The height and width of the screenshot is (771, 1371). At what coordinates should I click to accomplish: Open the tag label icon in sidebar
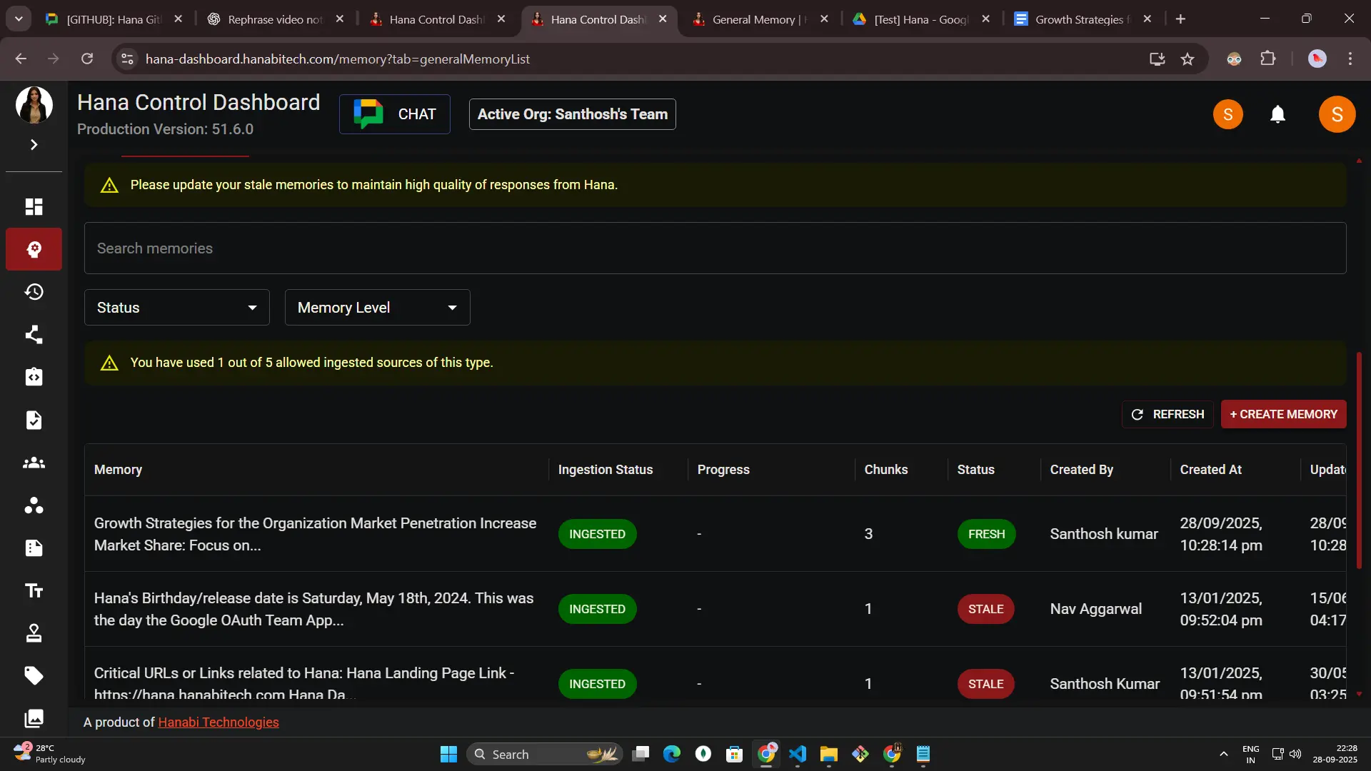point(34,675)
